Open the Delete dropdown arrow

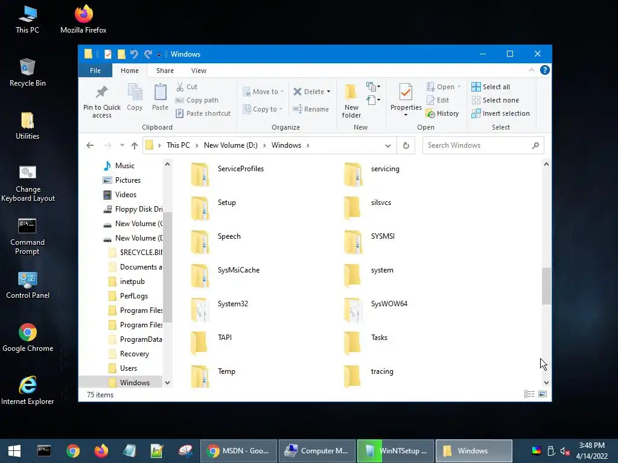click(x=328, y=92)
